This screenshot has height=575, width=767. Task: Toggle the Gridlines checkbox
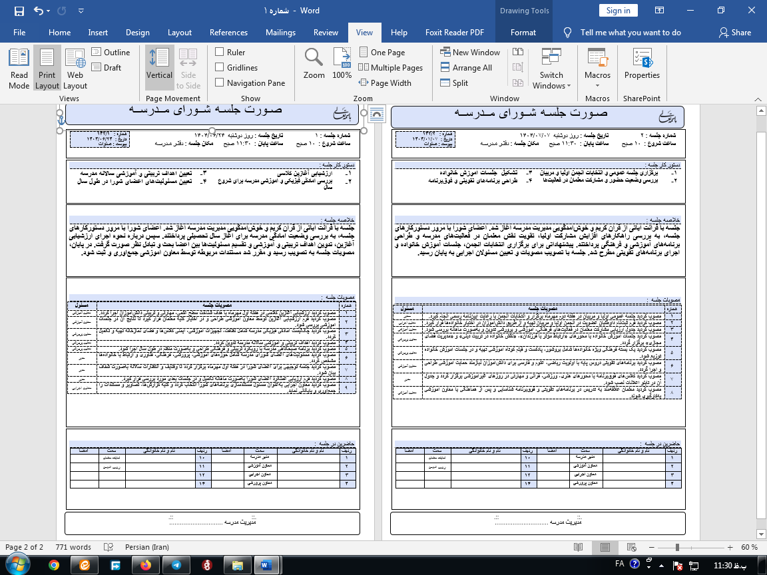tap(220, 67)
